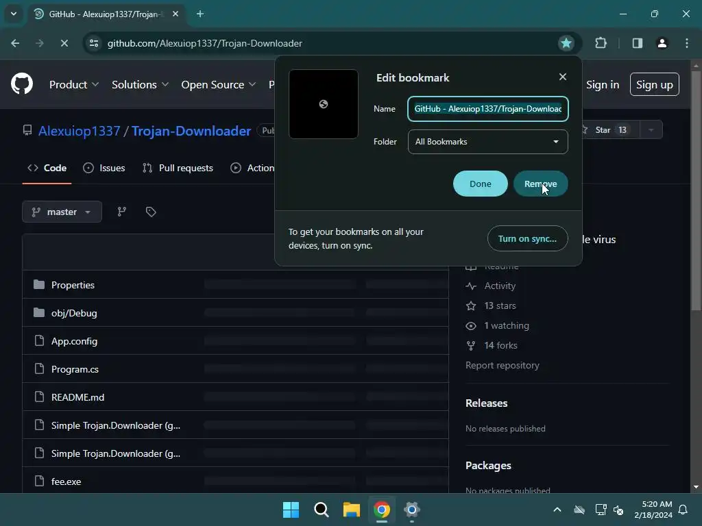Screen dimensions: 702x526
Task: Click the Packages heading
Action: pos(488,466)
